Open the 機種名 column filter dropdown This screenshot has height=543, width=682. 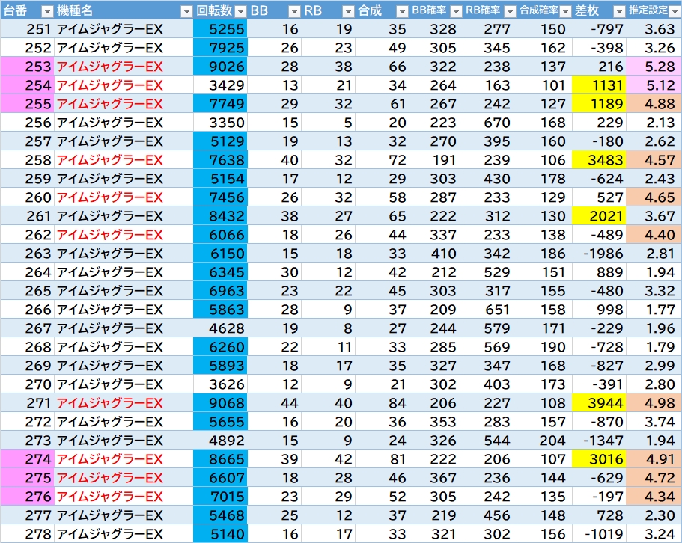click(x=186, y=12)
